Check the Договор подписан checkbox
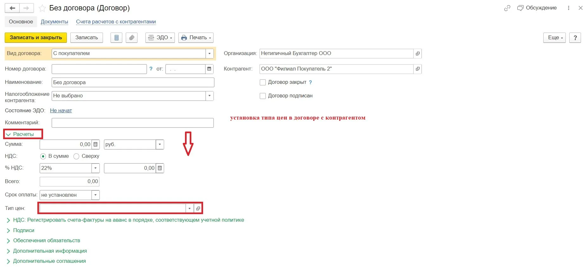The width and height of the screenshot is (587, 271). point(263,96)
